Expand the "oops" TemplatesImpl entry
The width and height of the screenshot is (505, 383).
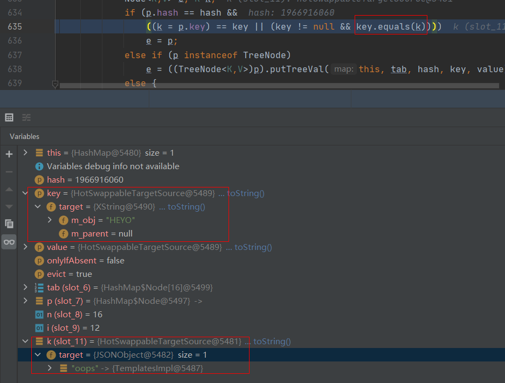click(50, 368)
